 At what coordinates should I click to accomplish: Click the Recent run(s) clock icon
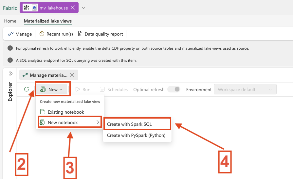[x=42, y=34]
